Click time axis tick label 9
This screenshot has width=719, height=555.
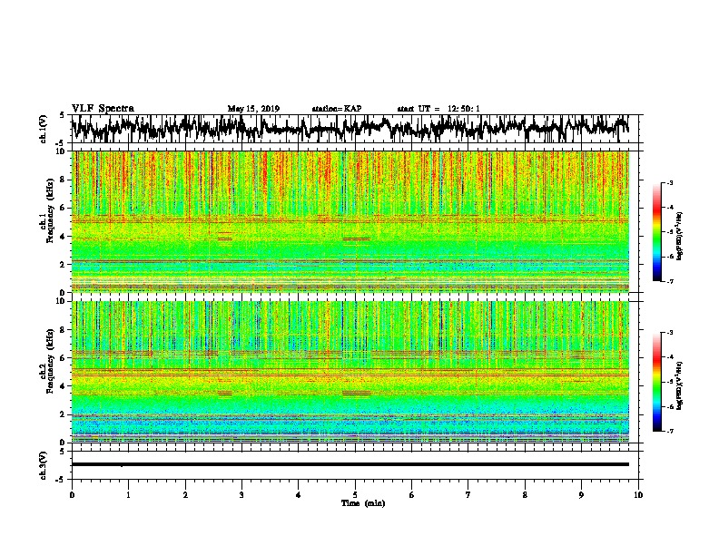(x=581, y=495)
